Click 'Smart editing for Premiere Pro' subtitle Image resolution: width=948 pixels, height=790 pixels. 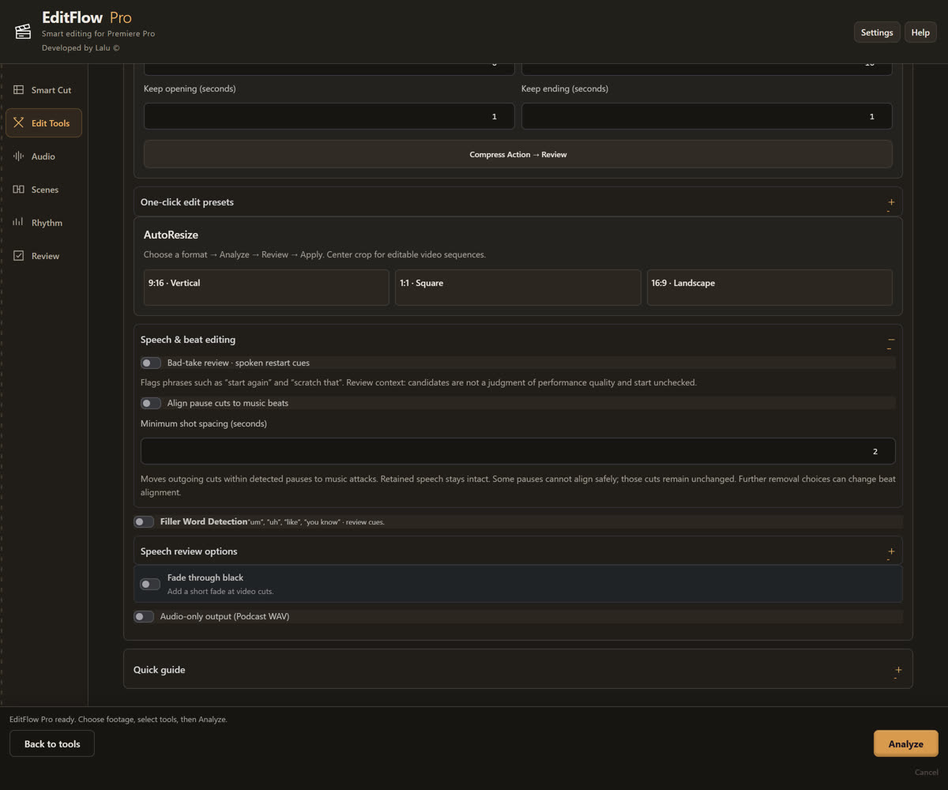[98, 34]
